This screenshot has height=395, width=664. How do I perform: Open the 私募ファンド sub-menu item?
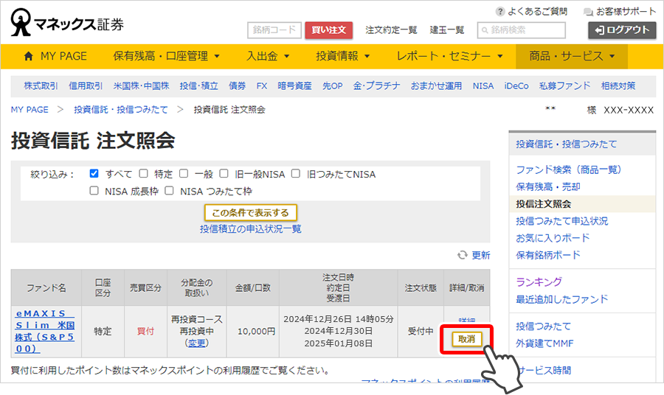point(564,85)
